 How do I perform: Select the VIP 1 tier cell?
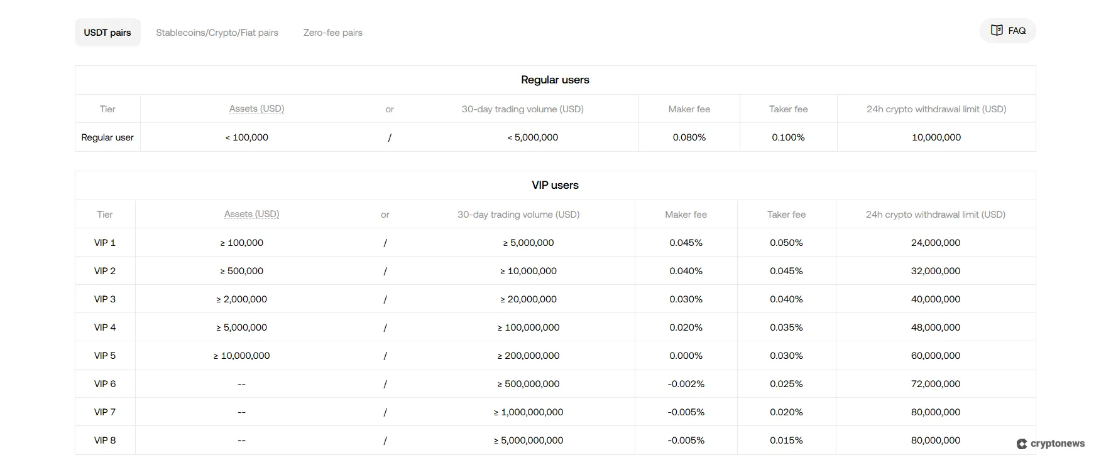[x=105, y=243]
